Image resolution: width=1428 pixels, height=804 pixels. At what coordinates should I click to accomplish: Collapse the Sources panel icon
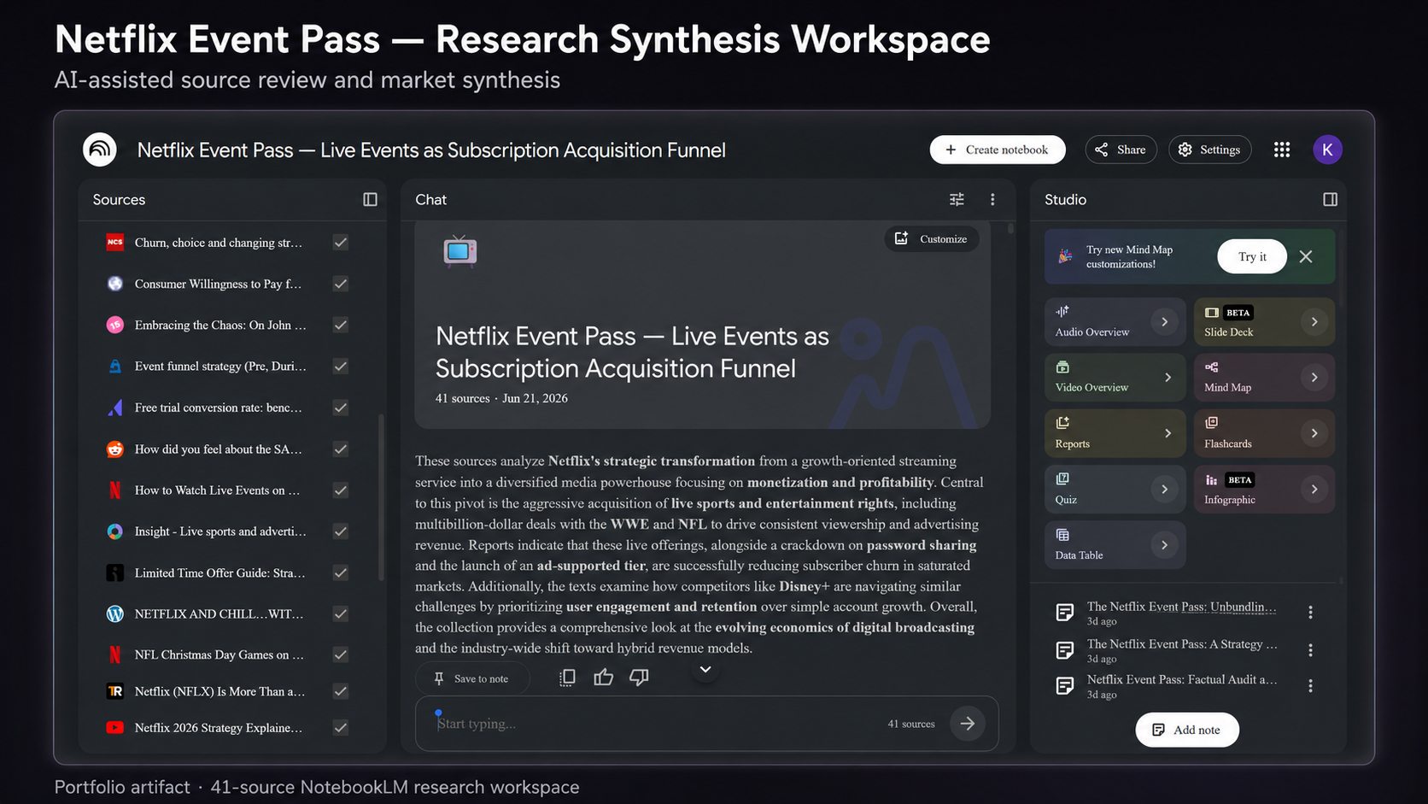point(370,199)
